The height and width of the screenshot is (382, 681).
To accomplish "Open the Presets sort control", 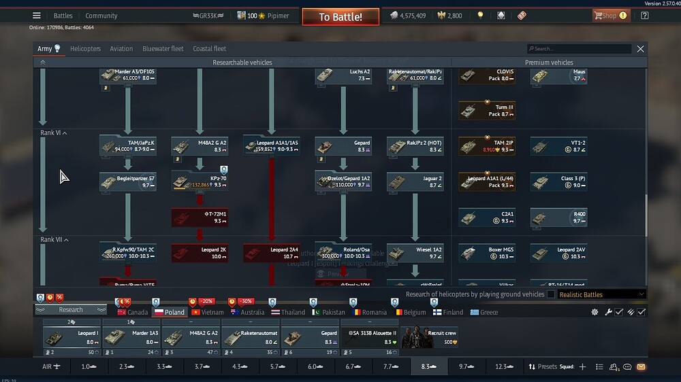I will click(x=543, y=367).
